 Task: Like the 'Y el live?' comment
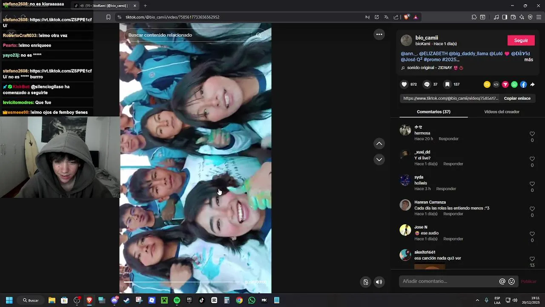(532, 159)
